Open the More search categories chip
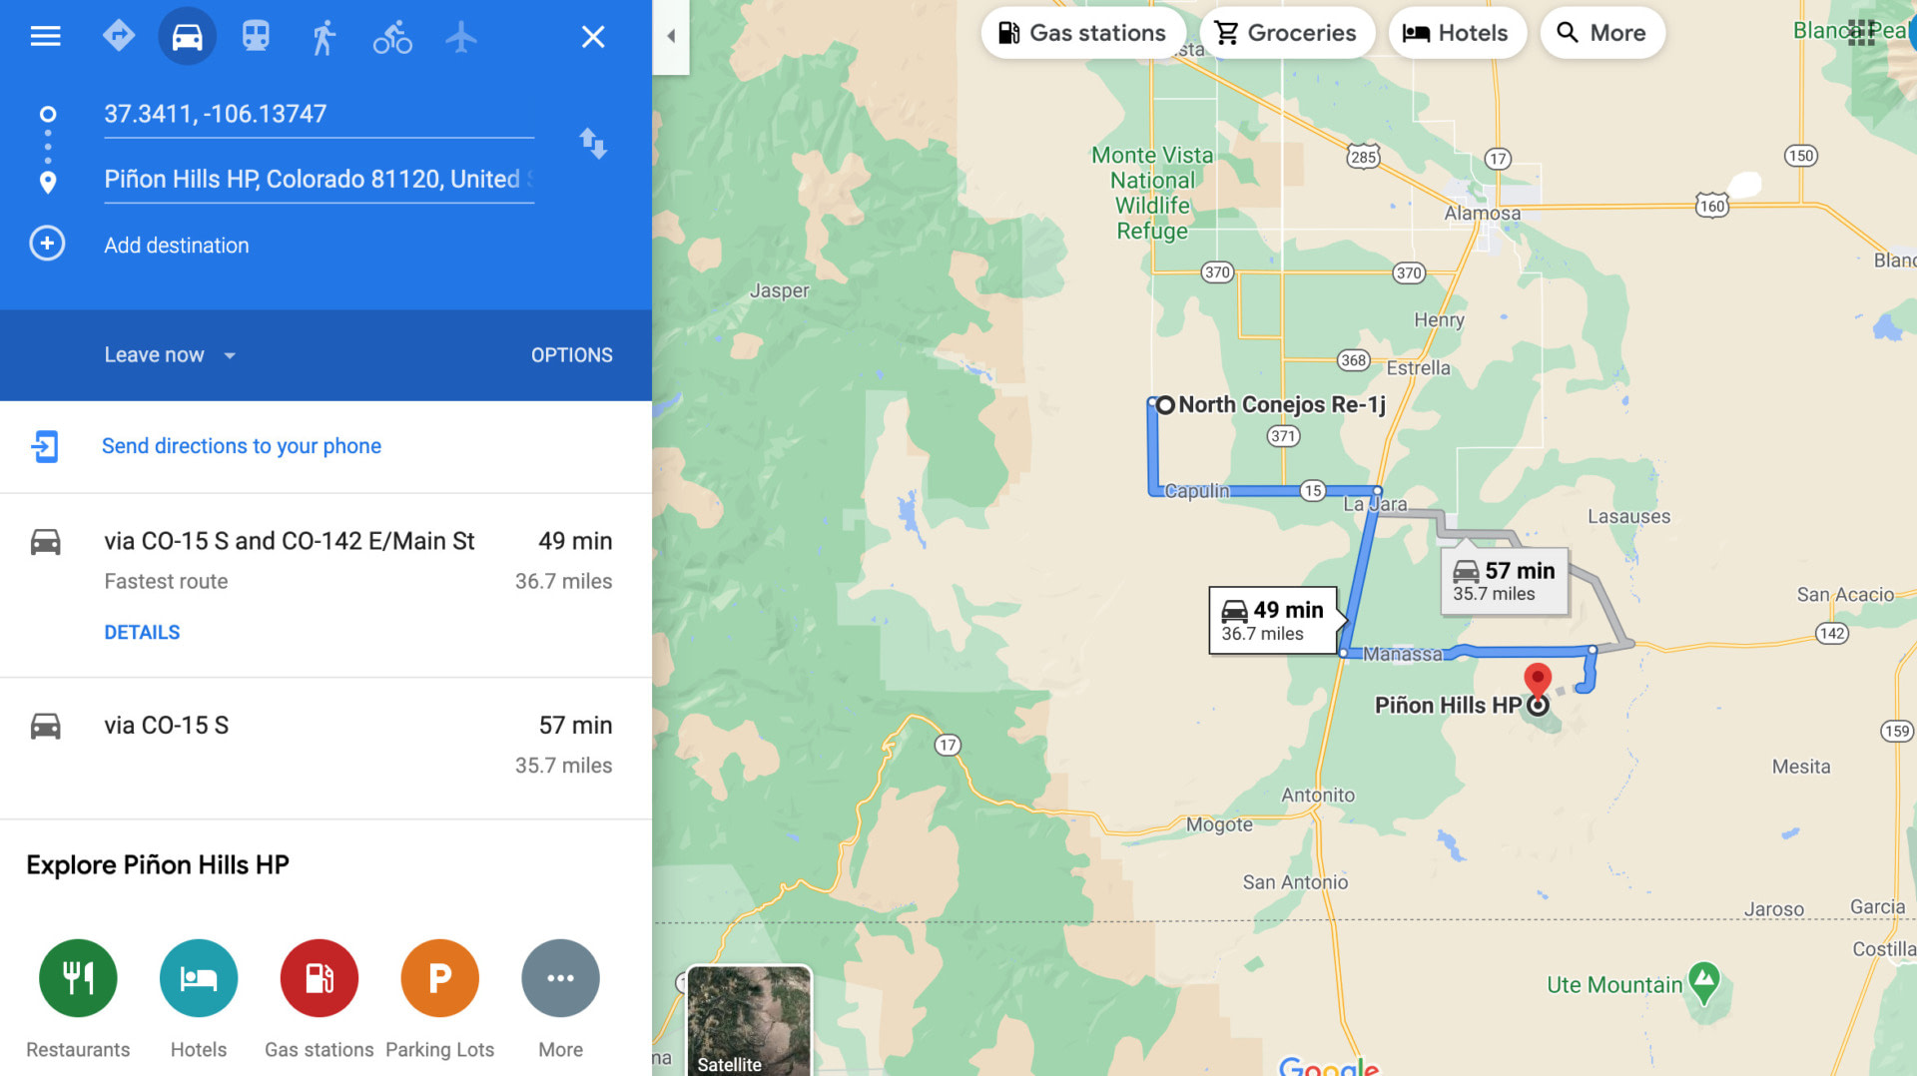This screenshot has height=1076, width=1917. [1601, 33]
